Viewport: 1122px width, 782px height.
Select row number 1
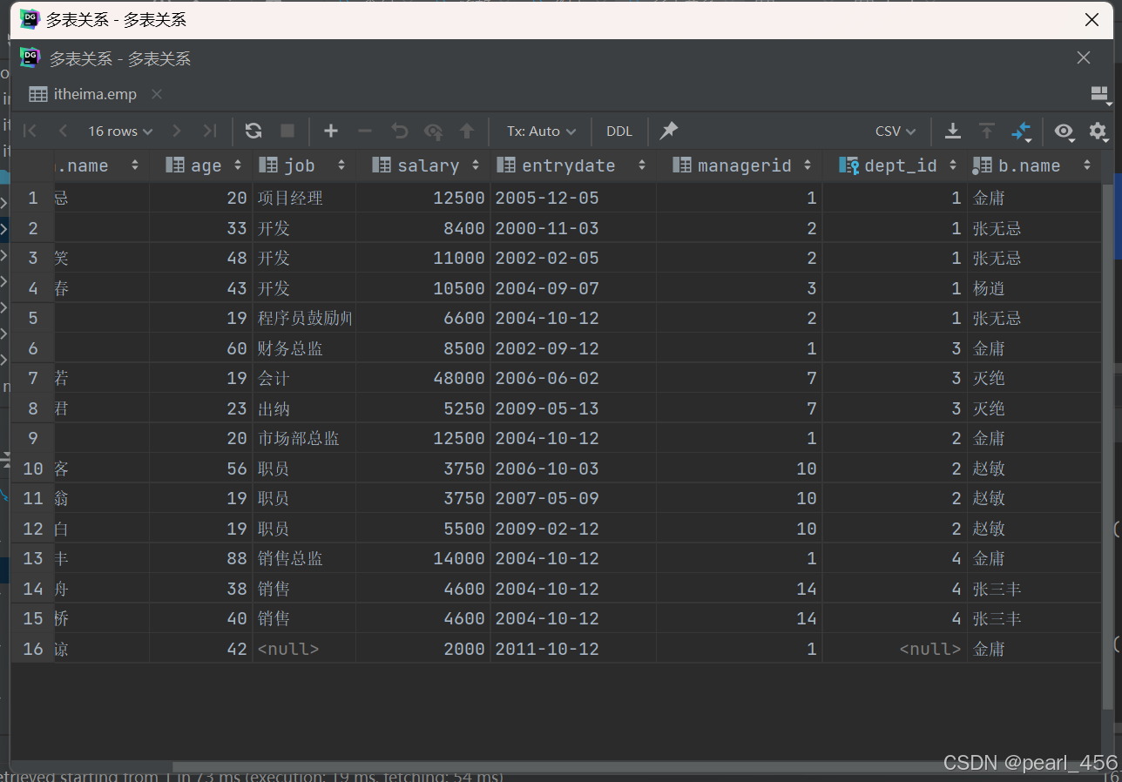tap(33, 198)
